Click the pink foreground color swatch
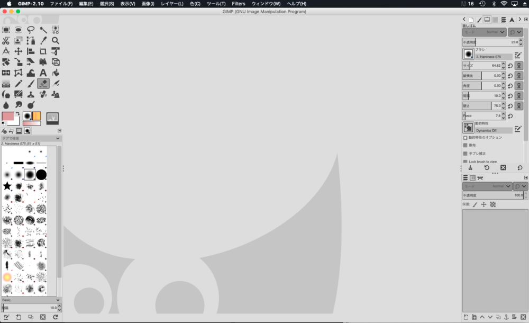This screenshot has width=529, height=323. 8,116
